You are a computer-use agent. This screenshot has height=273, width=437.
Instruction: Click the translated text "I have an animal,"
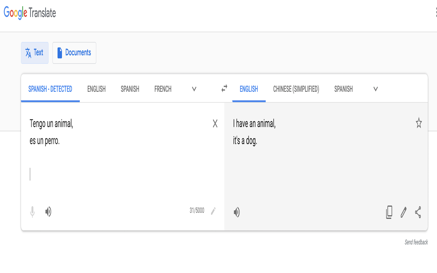coord(254,124)
